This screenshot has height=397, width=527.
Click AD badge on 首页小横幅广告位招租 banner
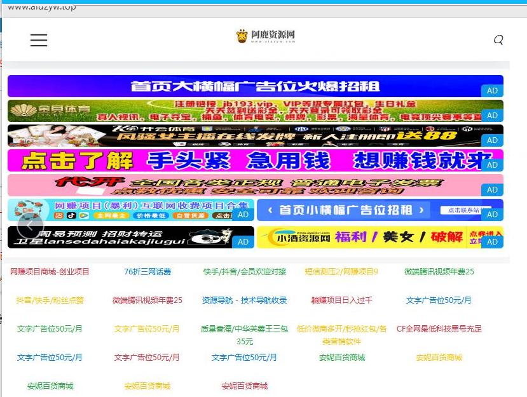(x=493, y=215)
